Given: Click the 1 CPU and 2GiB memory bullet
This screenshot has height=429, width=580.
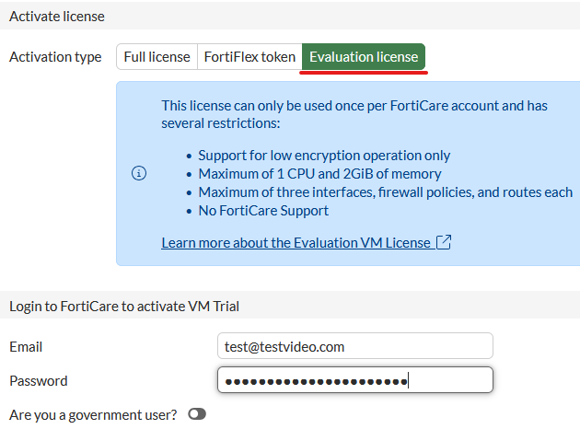Looking at the screenshot, I should point(319,174).
